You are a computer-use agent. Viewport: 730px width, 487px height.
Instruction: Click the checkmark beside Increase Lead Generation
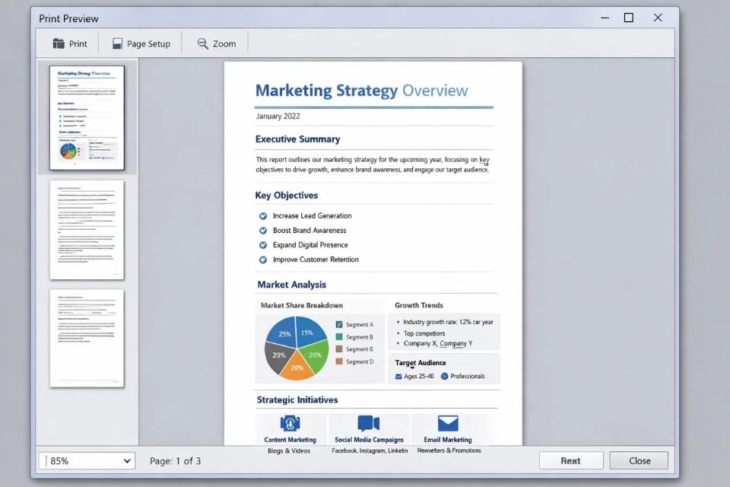tap(262, 215)
